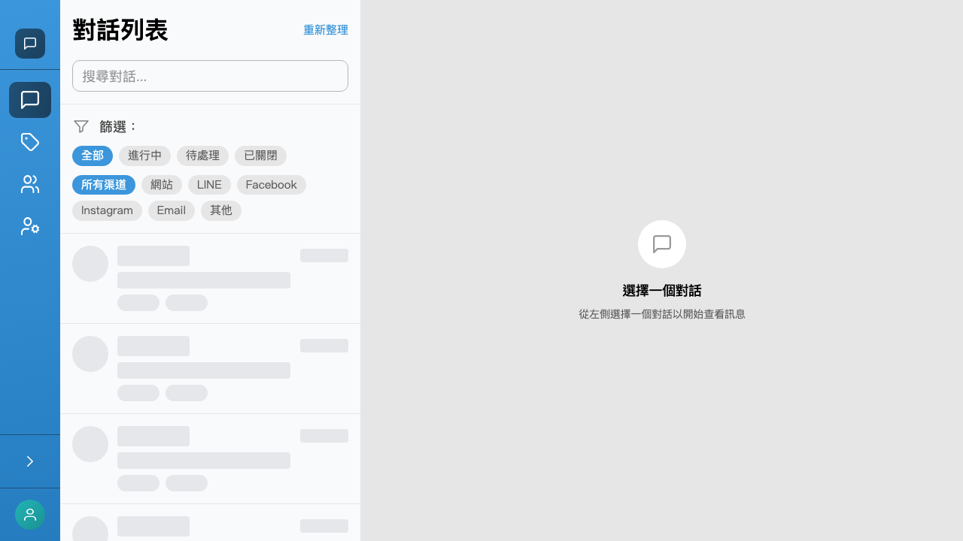Click the user avatar profile icon
Viewport: 963px width, 541px height.
[x=30, y=515]
